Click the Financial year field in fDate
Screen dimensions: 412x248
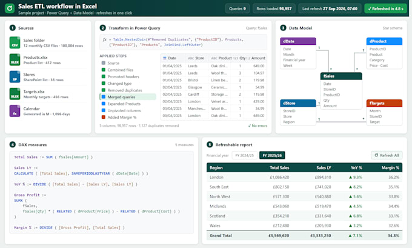tap(294, 60)
